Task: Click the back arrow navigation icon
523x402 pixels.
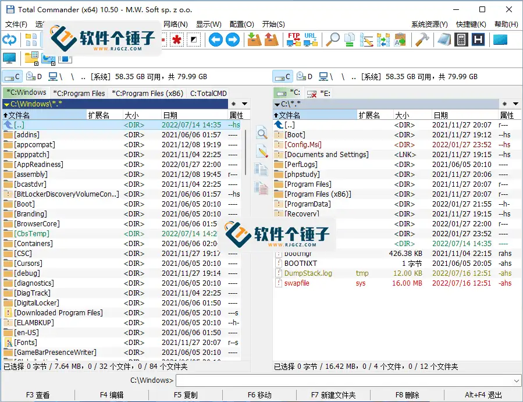Action: tap(215, 40)
